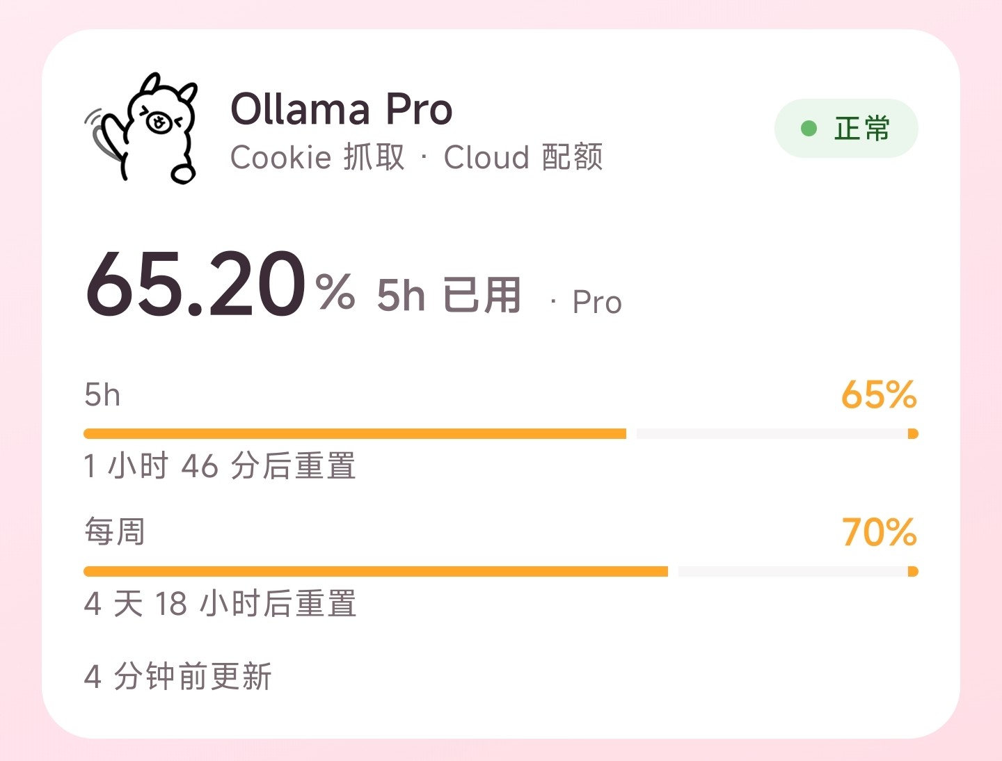Click the 1 小时 46 分后重置 text
This screenshot has width=1002, height=761.
coord(220,466)
